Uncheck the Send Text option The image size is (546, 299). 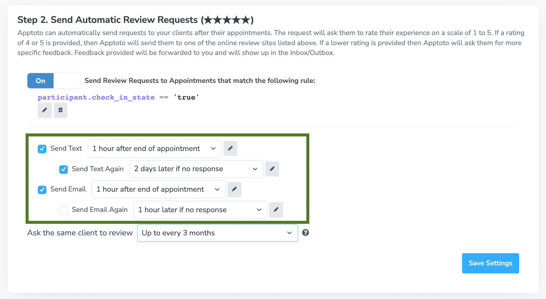point(42,149)
